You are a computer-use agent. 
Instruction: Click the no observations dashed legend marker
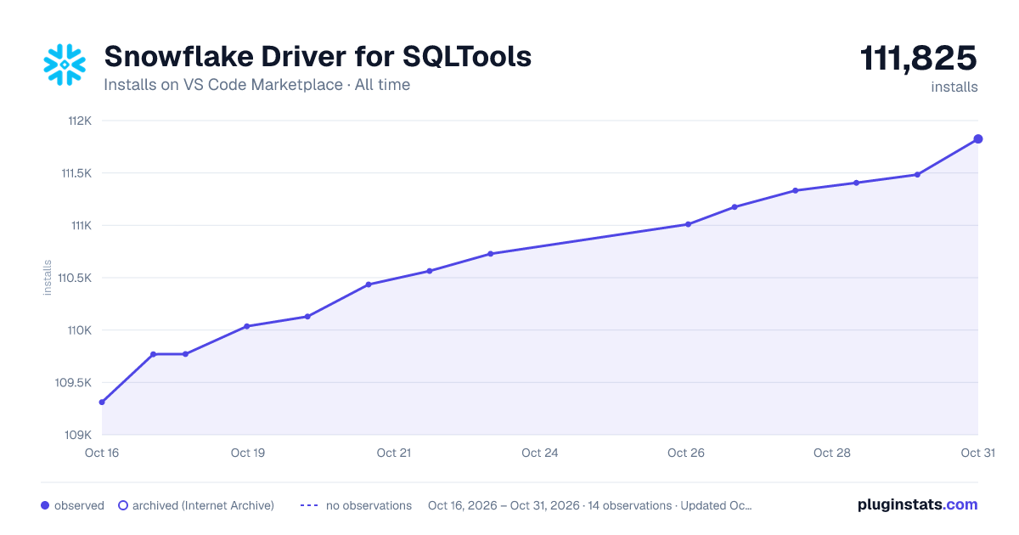tap(309, 505)
